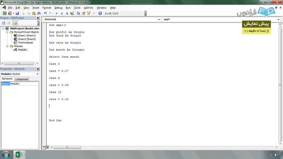Switch to the Alphabetic properties tab
This screenshot has width=283, height=159.
tap(7, 79)
